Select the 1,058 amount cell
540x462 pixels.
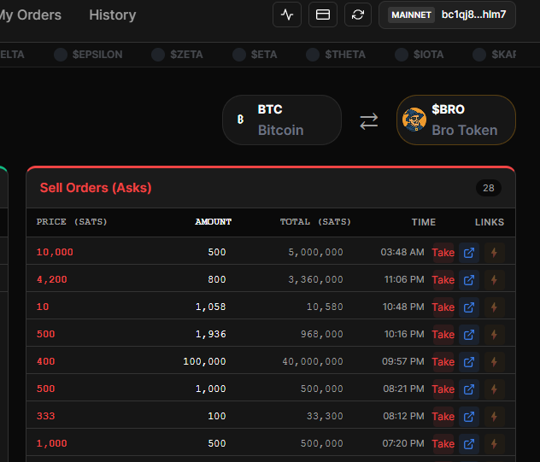pos(211,307)
